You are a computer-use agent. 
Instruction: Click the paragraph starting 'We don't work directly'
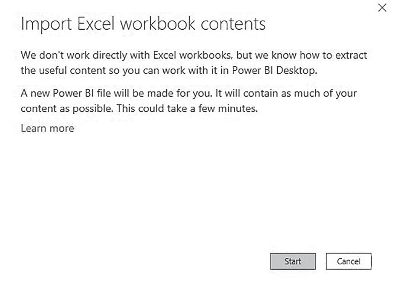point(194,63)
